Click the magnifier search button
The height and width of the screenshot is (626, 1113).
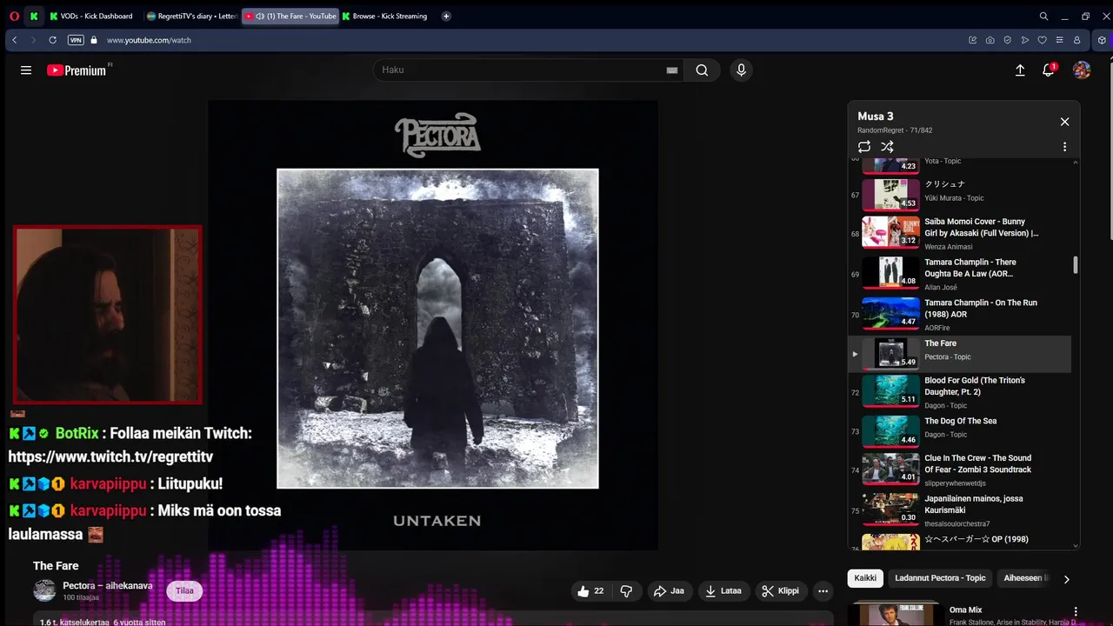tap(702, 70)
